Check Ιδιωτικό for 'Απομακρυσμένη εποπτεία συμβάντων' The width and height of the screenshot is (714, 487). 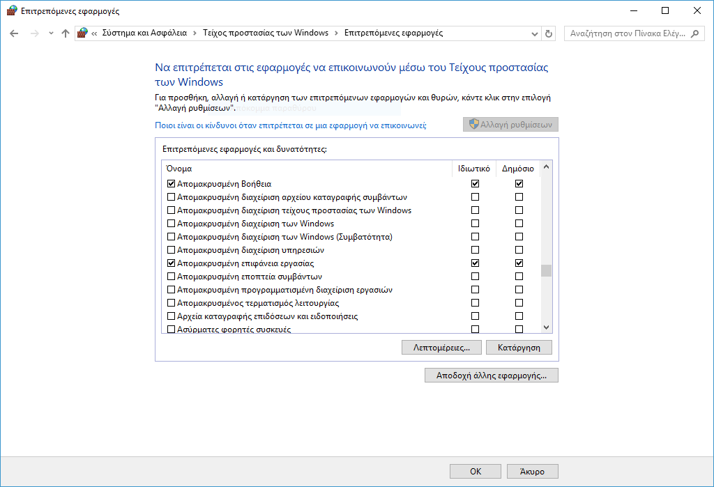[475, 277]
